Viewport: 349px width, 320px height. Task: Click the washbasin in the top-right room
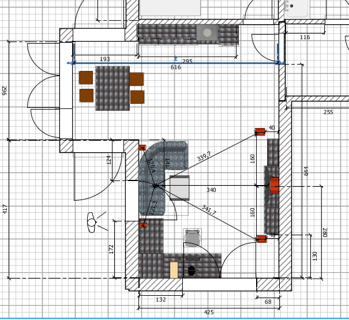[x=302, y=6]
